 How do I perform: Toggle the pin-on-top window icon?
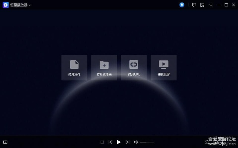point(211,5)
